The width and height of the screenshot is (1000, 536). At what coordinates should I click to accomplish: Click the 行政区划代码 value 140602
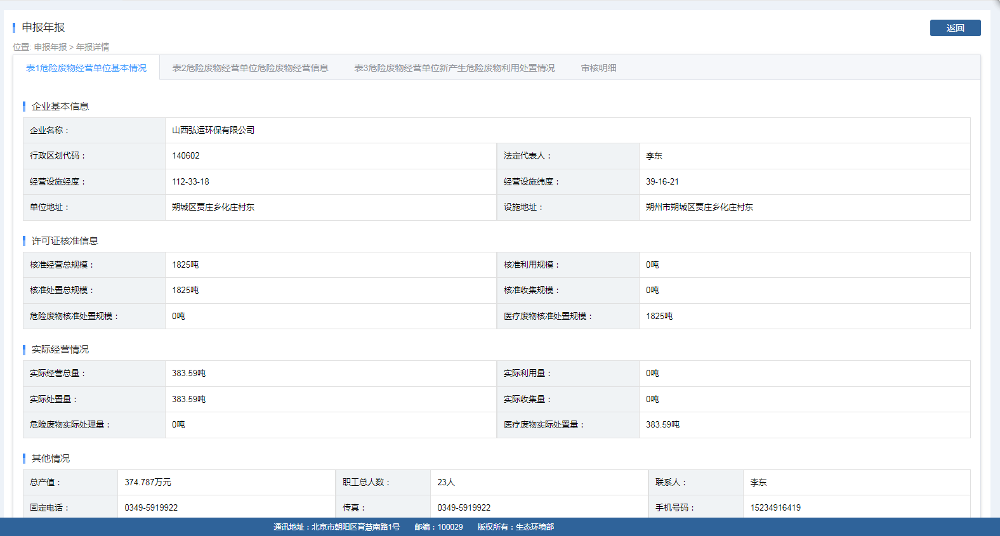point(186,155)
